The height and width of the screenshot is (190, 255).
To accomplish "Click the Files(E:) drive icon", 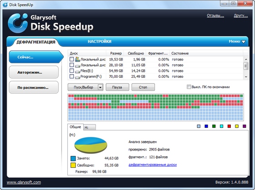I will coord(77,71).
